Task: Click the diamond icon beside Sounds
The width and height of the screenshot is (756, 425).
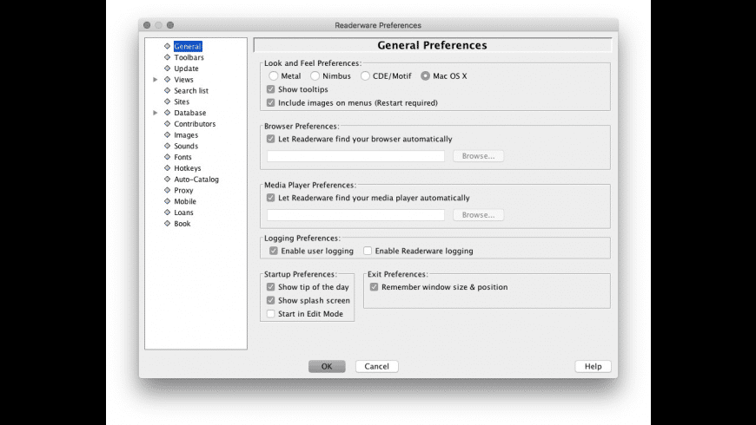Action: (x=168, y=146)
